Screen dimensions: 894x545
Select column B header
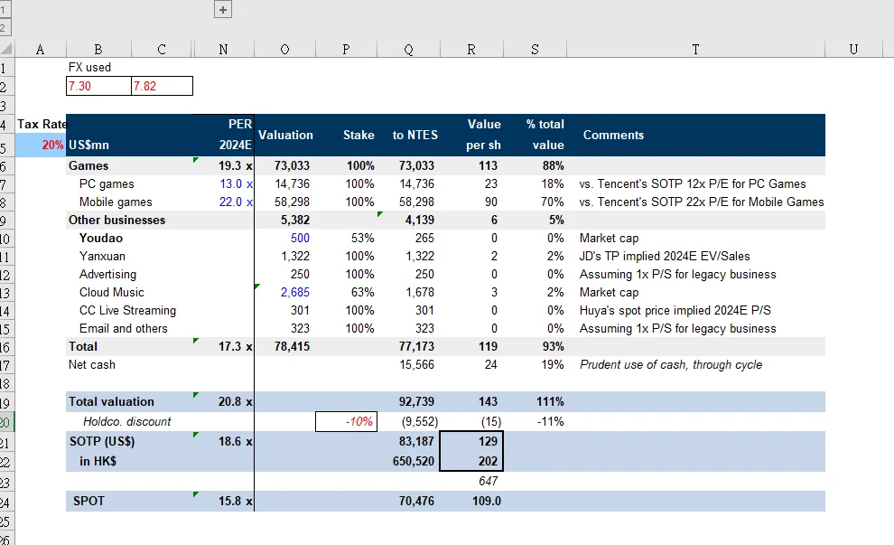(98, 49)
